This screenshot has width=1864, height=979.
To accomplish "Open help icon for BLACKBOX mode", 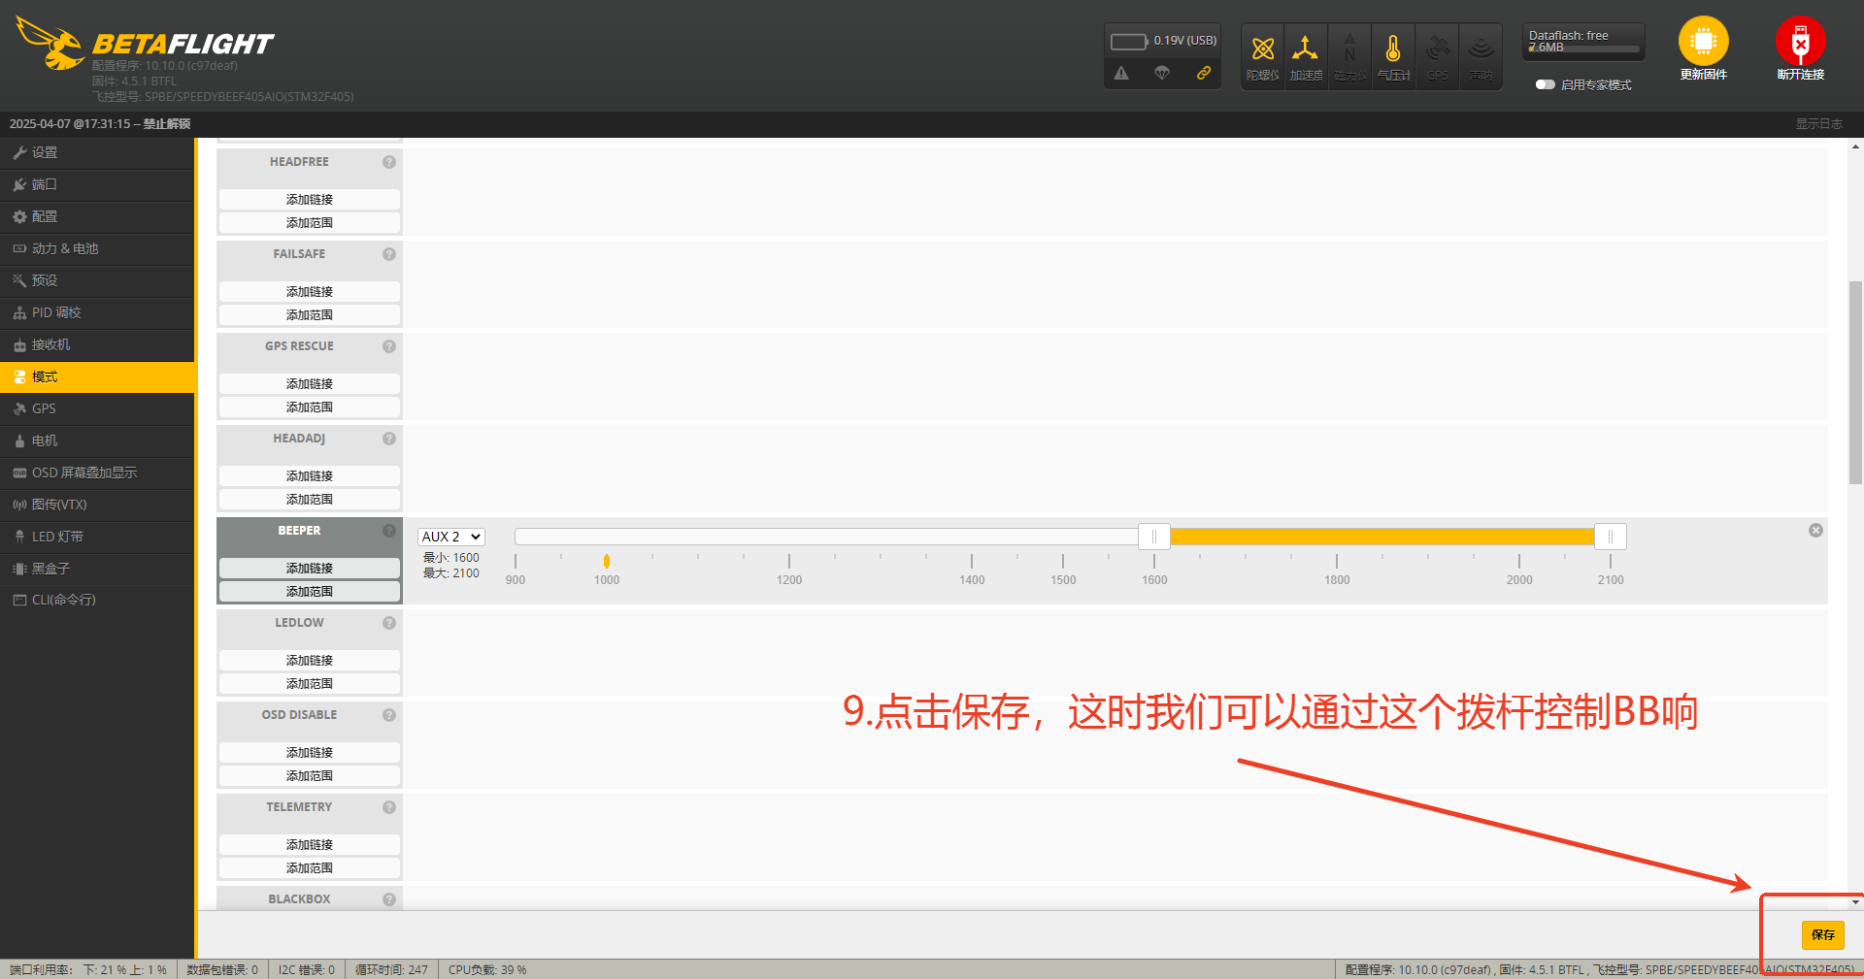I will coord(389,899).
